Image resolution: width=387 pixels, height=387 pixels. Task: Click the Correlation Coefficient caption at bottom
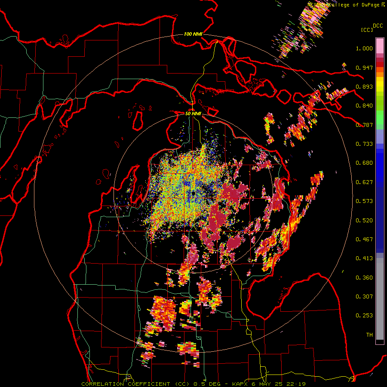point(193,384)
